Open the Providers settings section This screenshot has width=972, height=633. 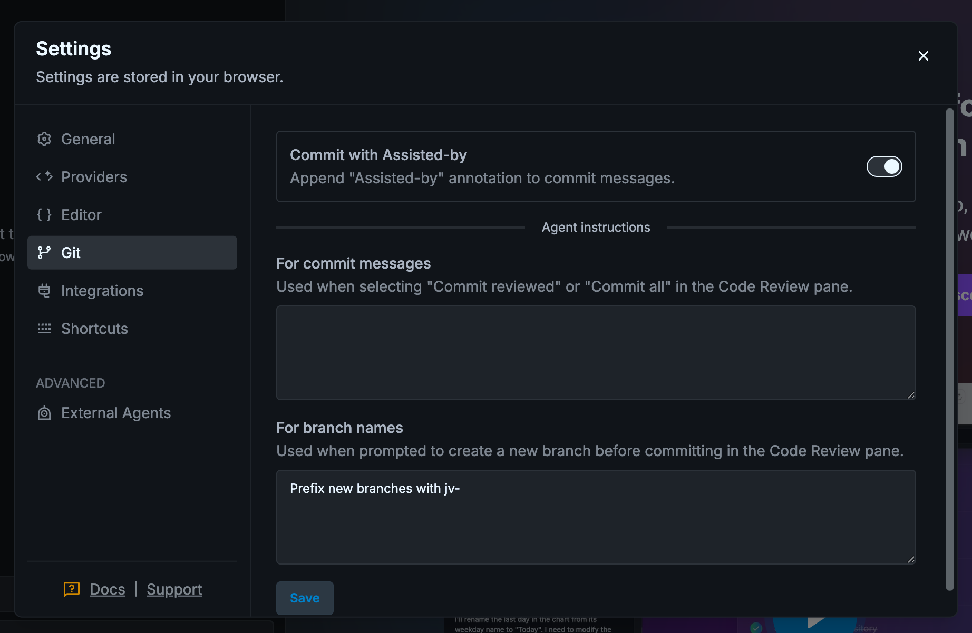click(x=132, y=177)
